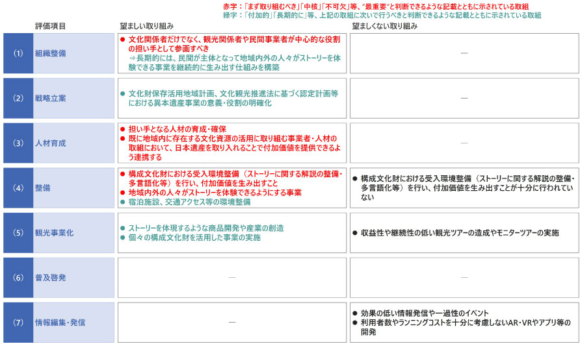Image resolution: width=580 pixels, height=357 pixels.
Task: Select the 観光事業化 row label
Action: 54,232
